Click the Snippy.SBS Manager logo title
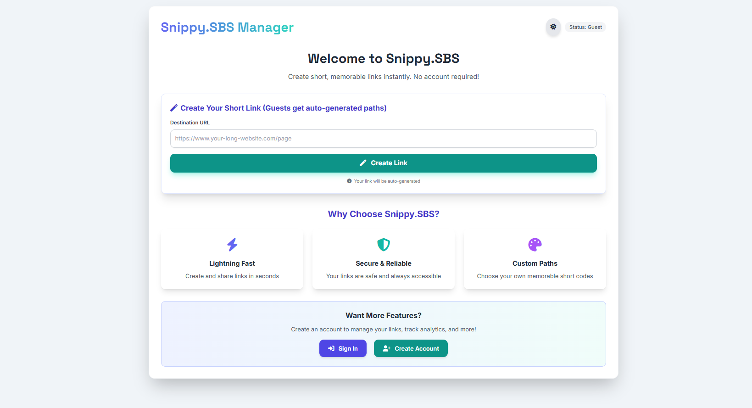 coord(227,28)
